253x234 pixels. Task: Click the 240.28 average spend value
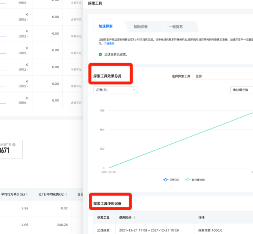click(x=62, y=225)
